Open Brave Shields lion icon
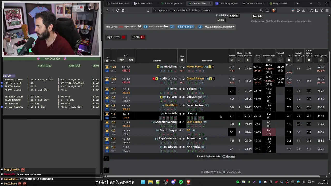The width and height of the screenshot is (331, 186). 274,10
